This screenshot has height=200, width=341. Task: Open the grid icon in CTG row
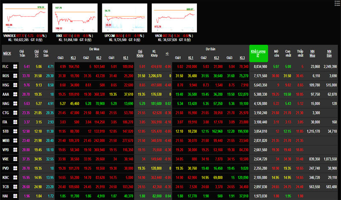pos(15,112)
